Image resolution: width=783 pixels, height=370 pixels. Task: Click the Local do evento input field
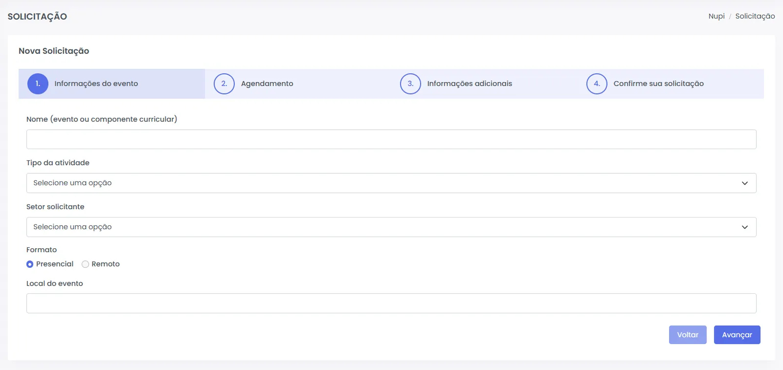[391, 304]
